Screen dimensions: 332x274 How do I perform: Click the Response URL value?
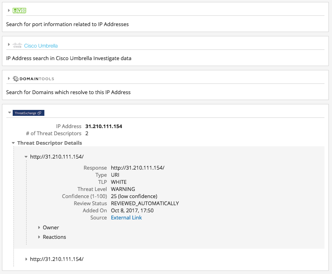tap(137, 168)
